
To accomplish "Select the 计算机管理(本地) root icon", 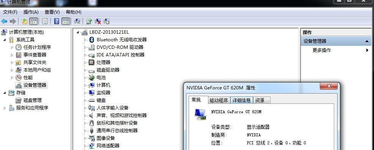I will pos(4,32).
